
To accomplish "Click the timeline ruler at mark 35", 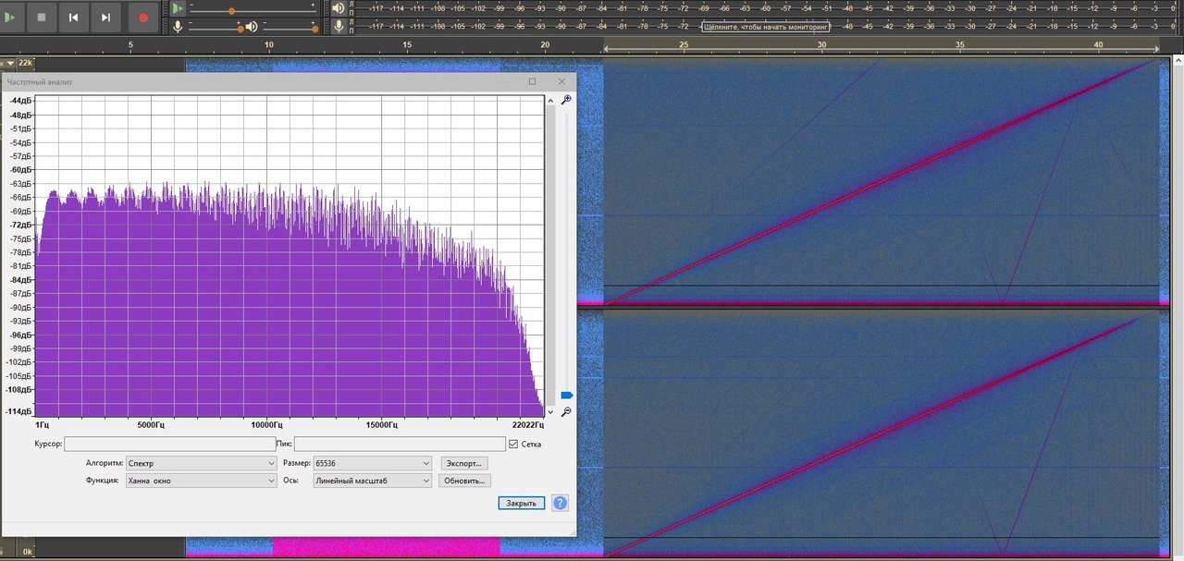I will coord(960,45).
